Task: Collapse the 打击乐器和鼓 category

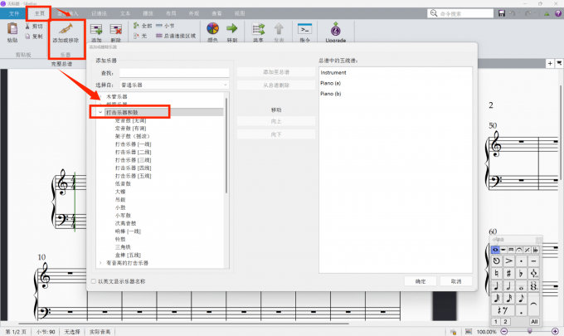Action: [x=100, y=112]
